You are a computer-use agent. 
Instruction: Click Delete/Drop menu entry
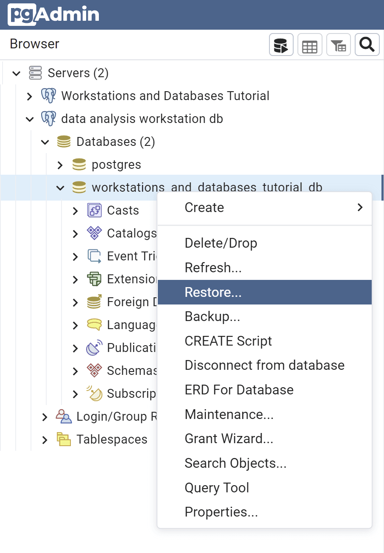click(x=221, y=243)
